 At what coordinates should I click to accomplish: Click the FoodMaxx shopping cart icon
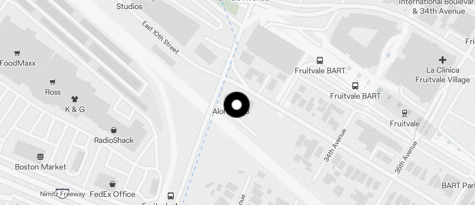coord(17,53)
